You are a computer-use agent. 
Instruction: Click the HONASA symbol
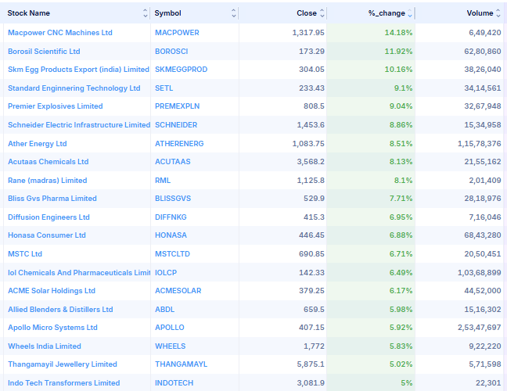(171, 235)
